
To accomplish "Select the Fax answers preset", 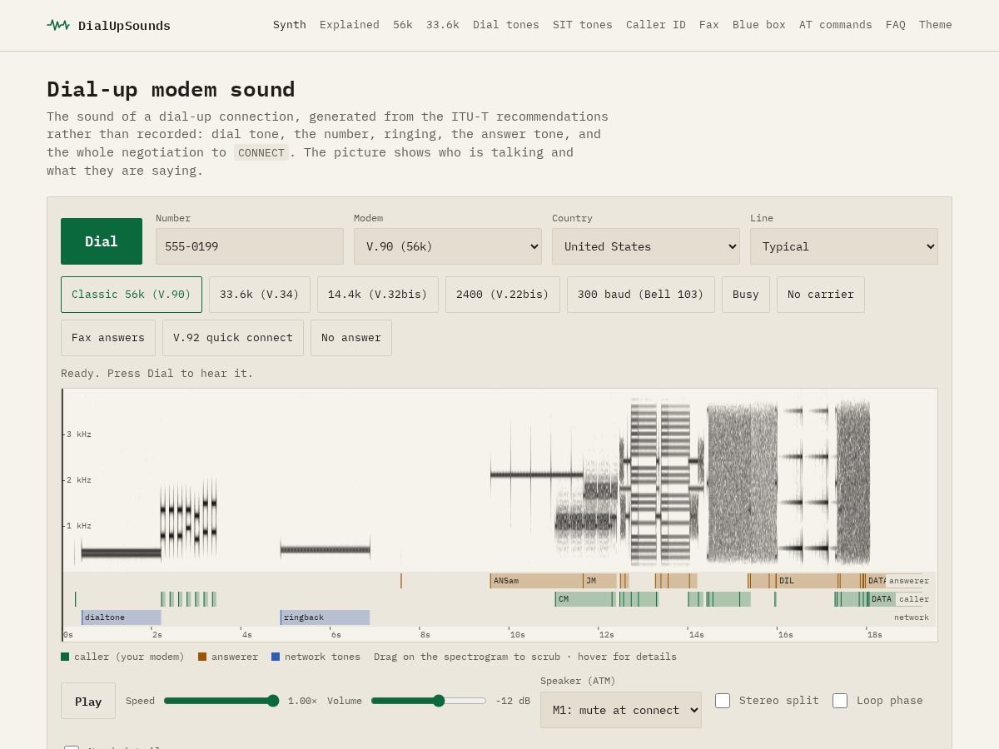I will pyautogui.click(x=108, y=338).
